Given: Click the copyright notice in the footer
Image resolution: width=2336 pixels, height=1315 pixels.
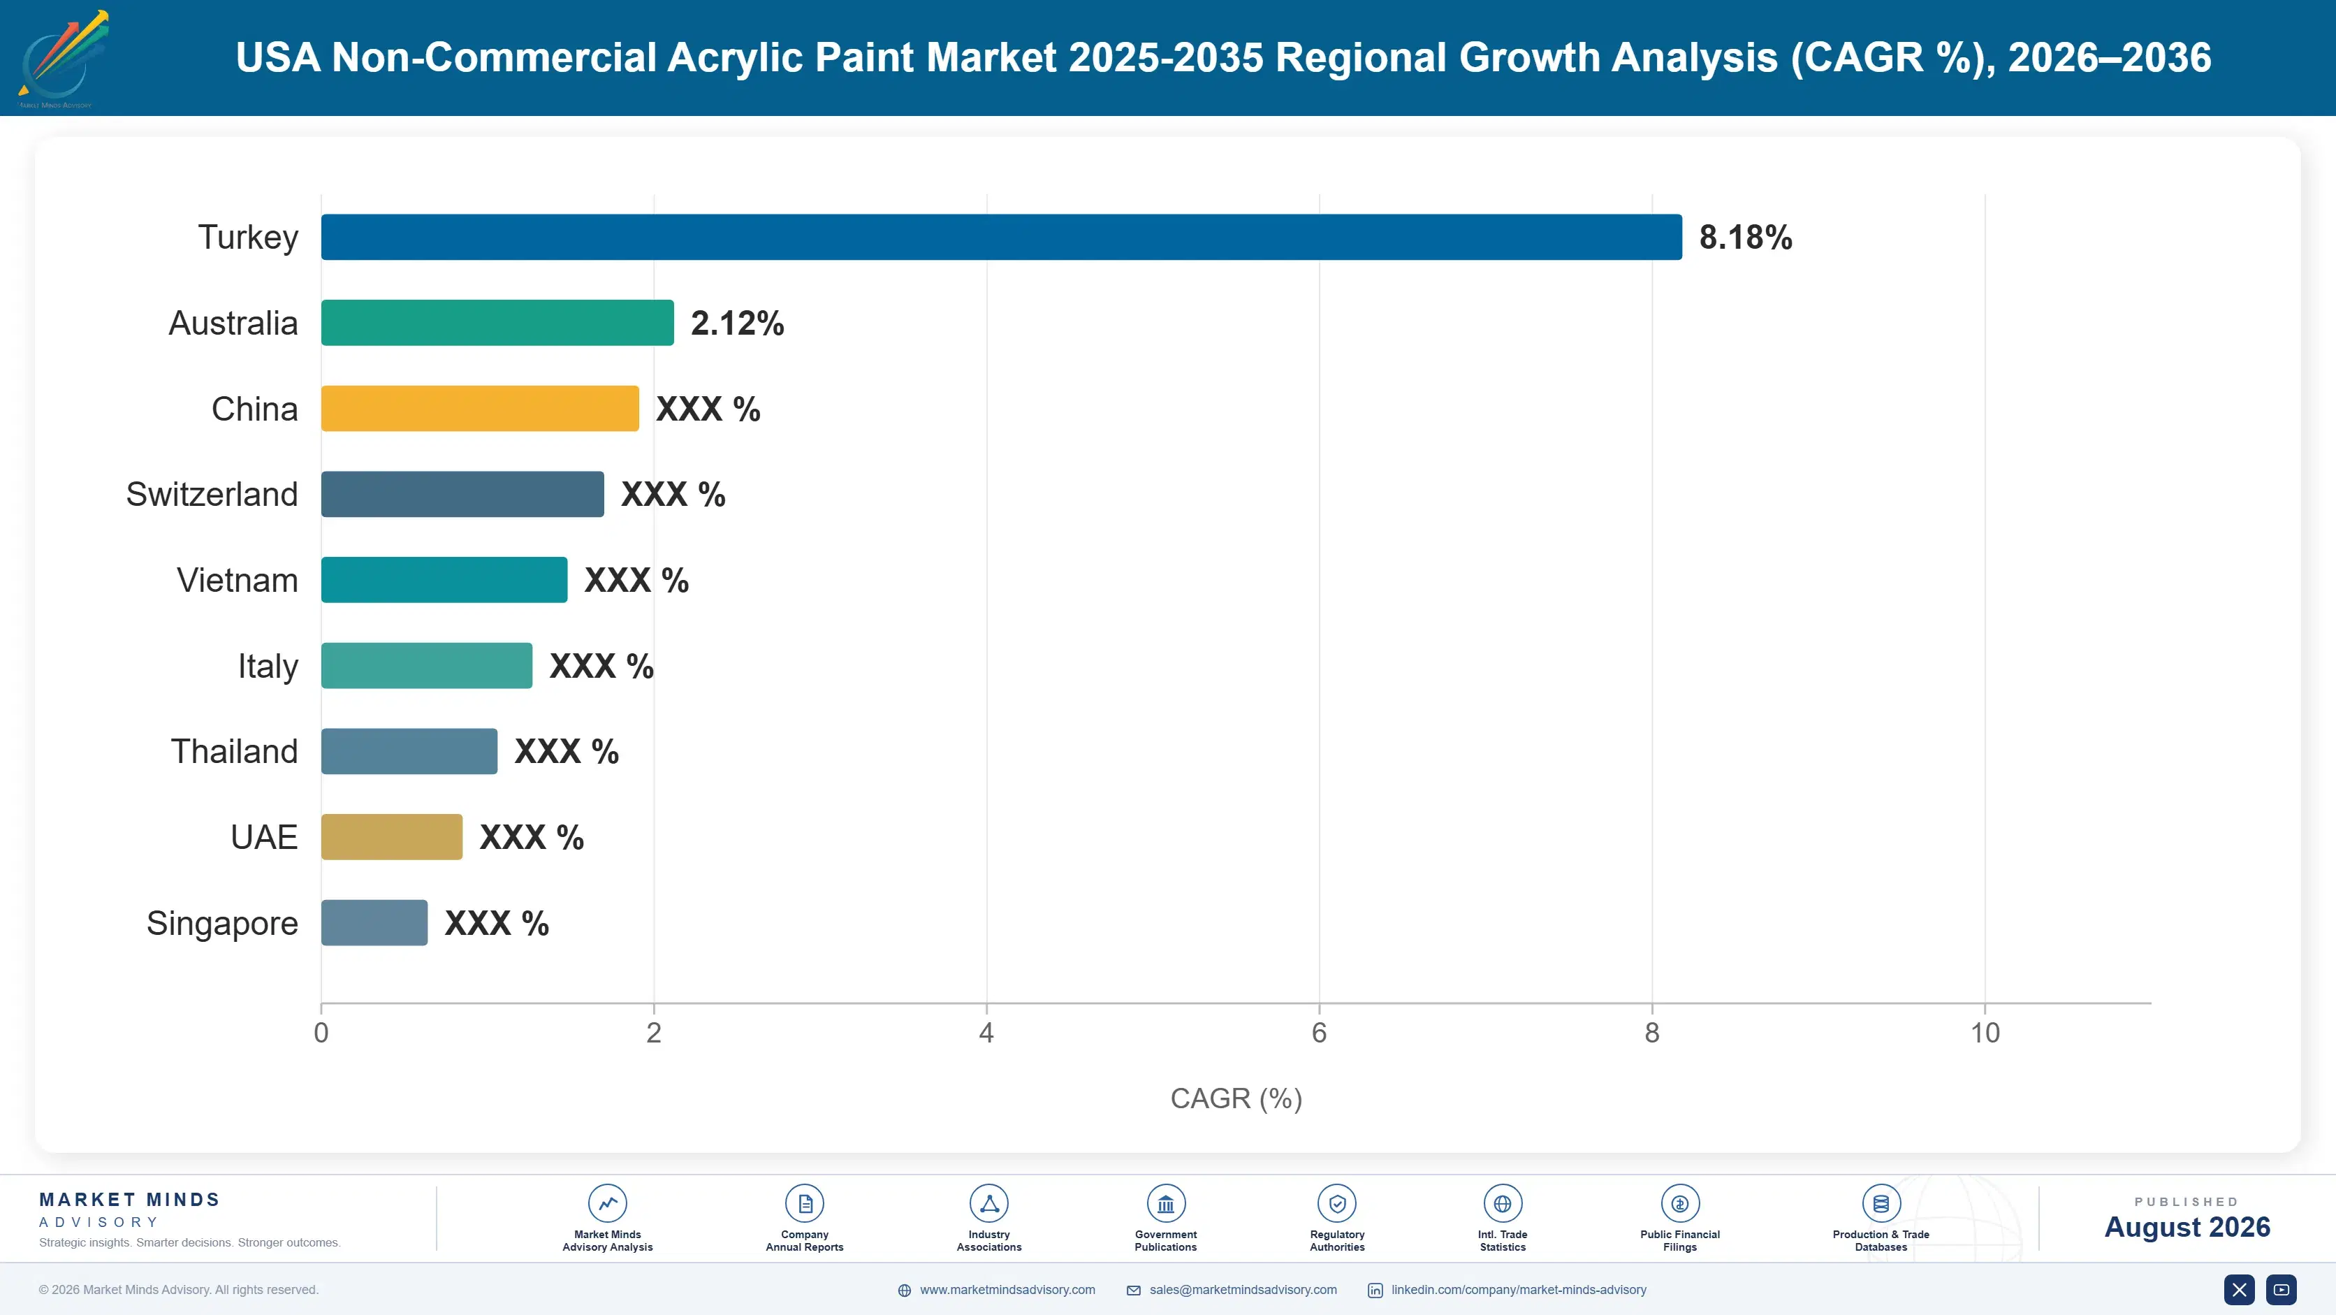Looking at the screenshot, I should coord(179,1290).
